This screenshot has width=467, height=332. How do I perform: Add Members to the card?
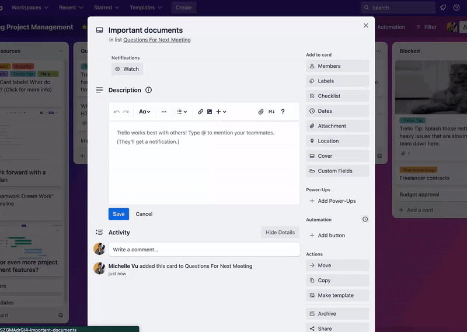coord(337,66)
